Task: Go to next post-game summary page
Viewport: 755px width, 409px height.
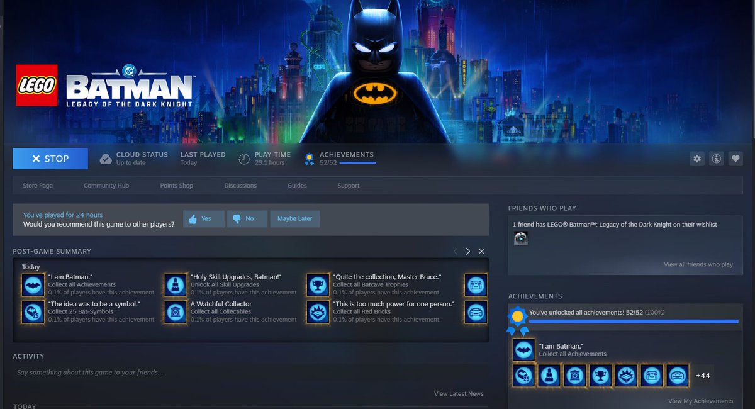Action: (468, 251)
